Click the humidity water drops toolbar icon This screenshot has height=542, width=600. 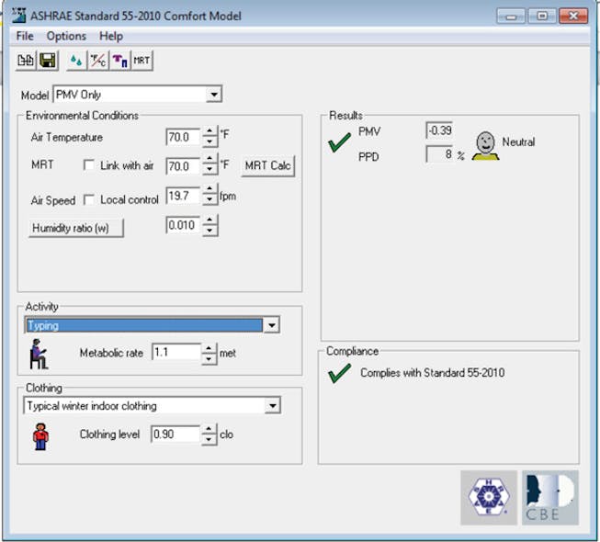[76, 61]
